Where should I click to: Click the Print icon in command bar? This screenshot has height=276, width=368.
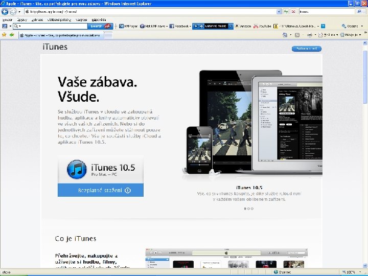click(310, 35)
